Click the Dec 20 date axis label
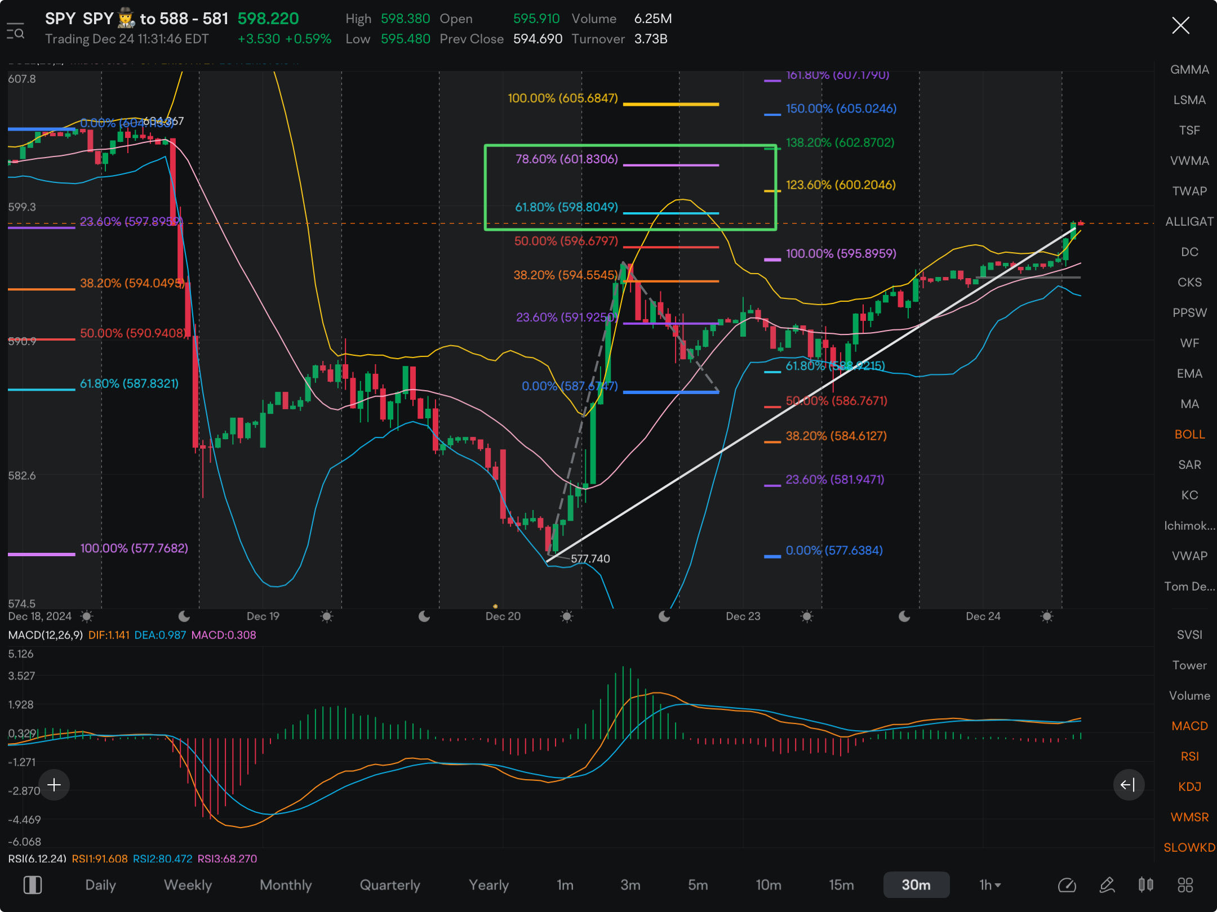The height and width of the screenshot is (912, 1217). pyautogui.click(x=503, y=616)
